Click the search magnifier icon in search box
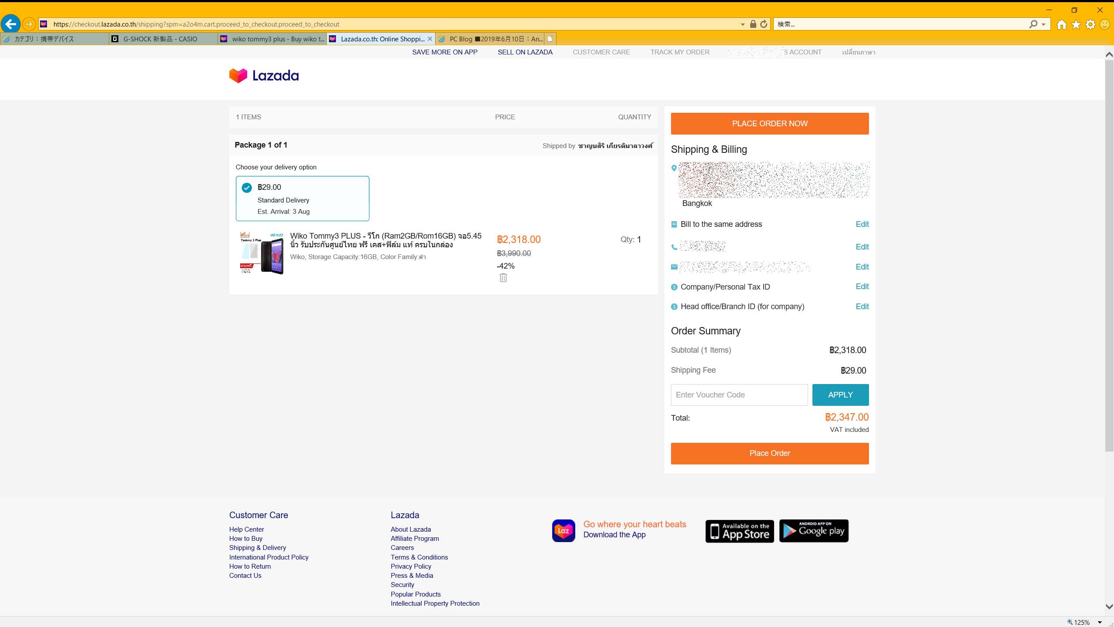The height and width of the screenshot is (627, 1114). pos(1033,24)
